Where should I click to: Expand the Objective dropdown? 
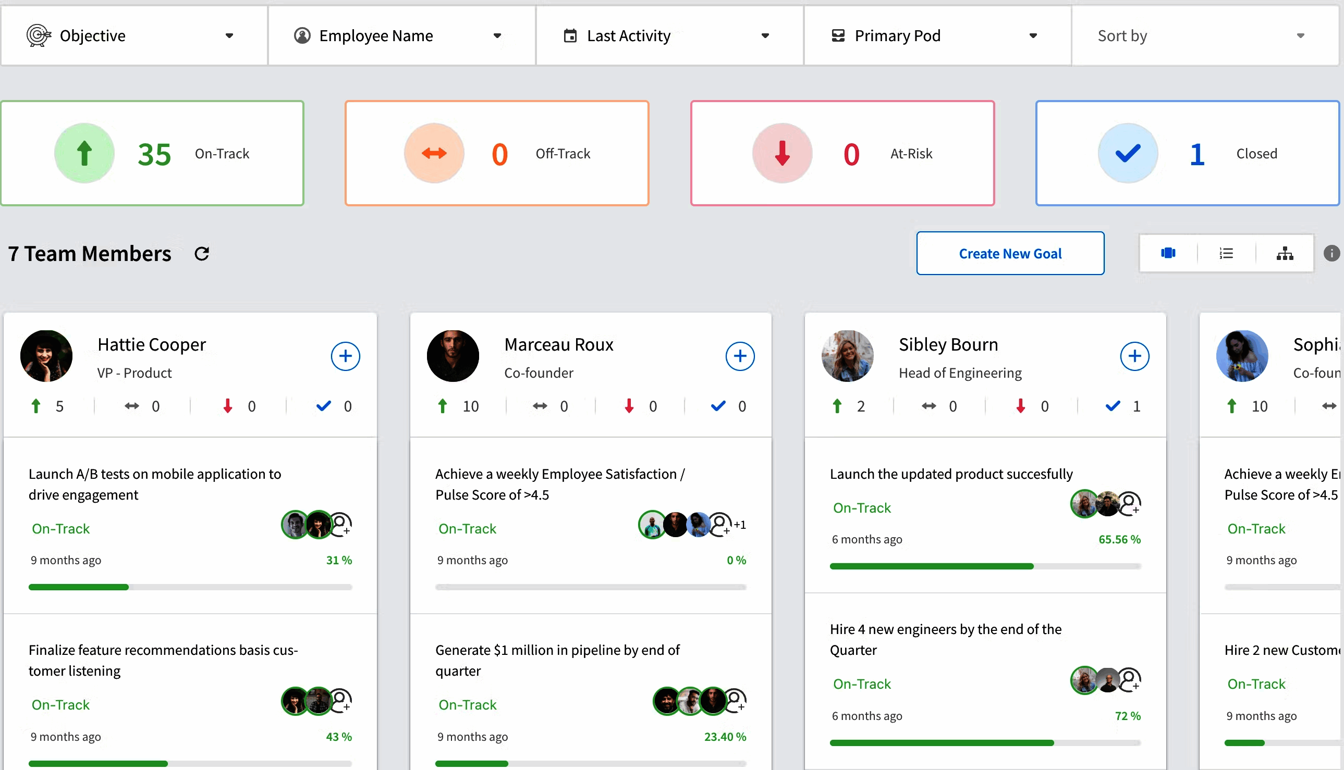tap(229, 35)
